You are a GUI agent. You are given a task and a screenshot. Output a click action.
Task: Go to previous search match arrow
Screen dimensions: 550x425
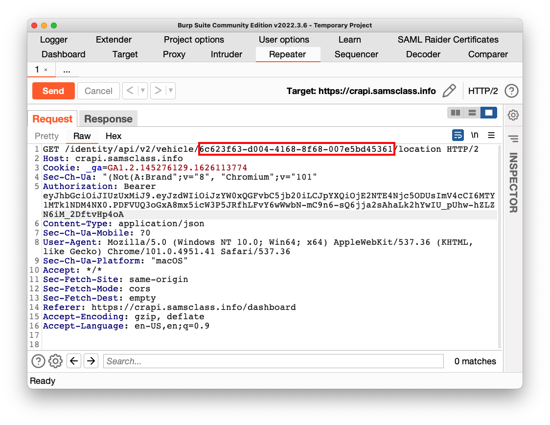pyautogui.click(x=74, y=361)
